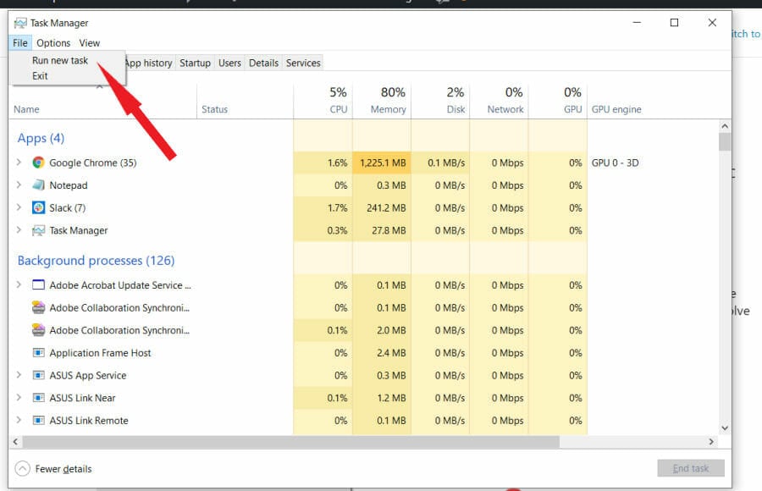Screen dimensions: 762x491
Task: Maximize the Task Manager window
Action: tap(674, 22)
